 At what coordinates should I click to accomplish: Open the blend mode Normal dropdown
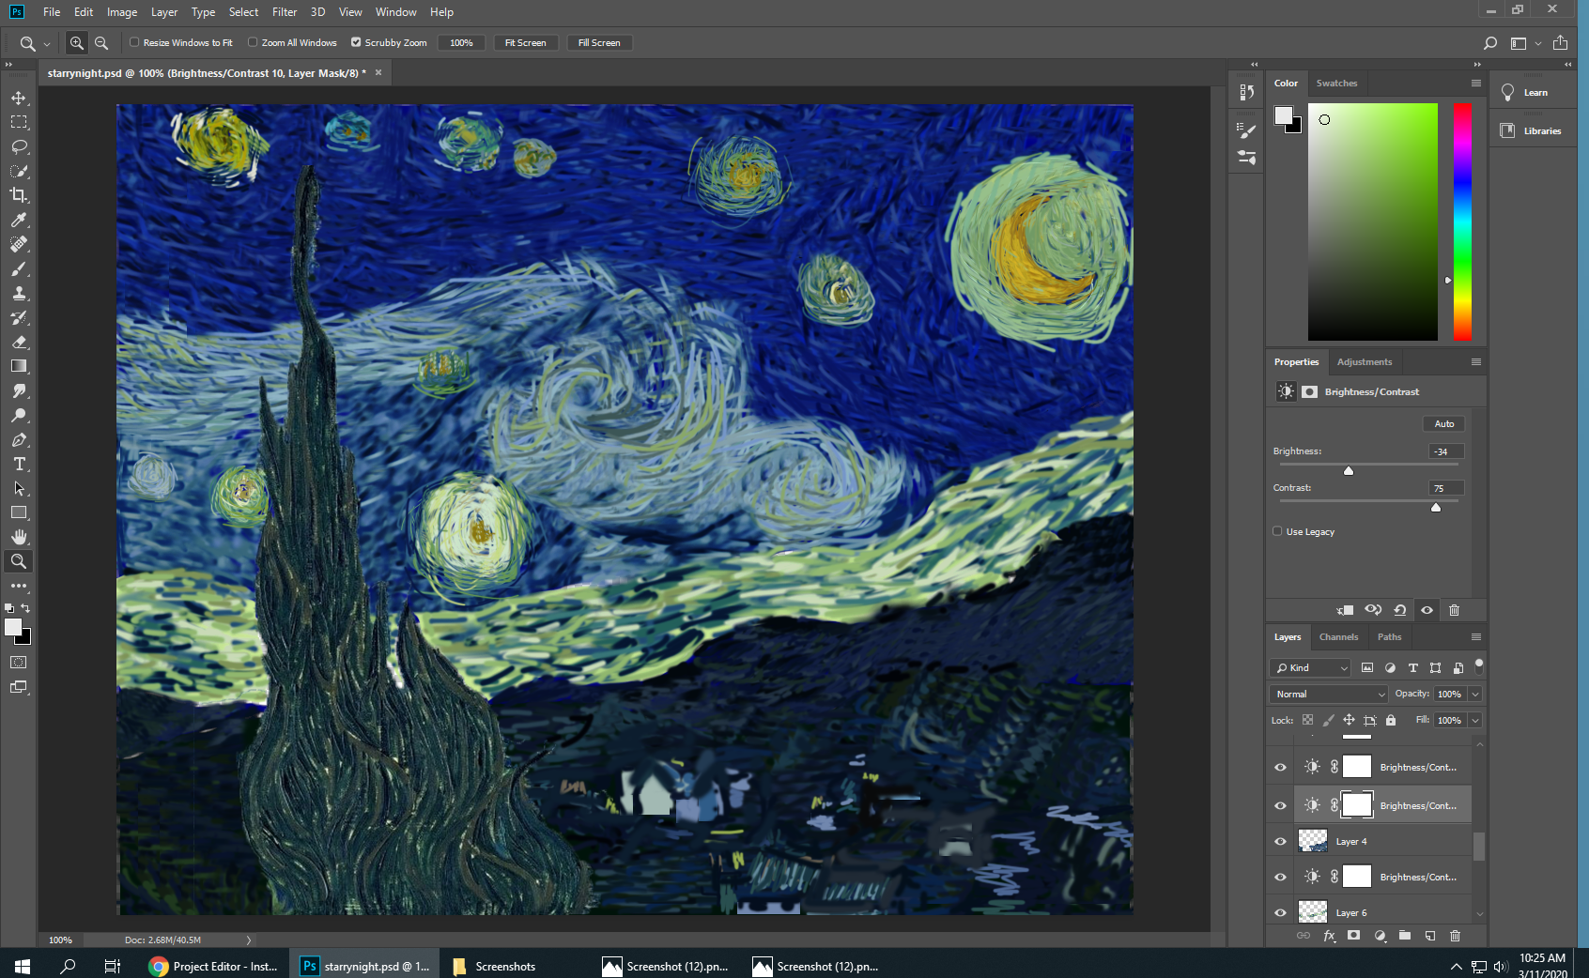click(1329, 694)
